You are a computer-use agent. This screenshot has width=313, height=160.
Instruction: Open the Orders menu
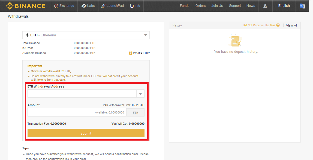(x=200, y=6)
